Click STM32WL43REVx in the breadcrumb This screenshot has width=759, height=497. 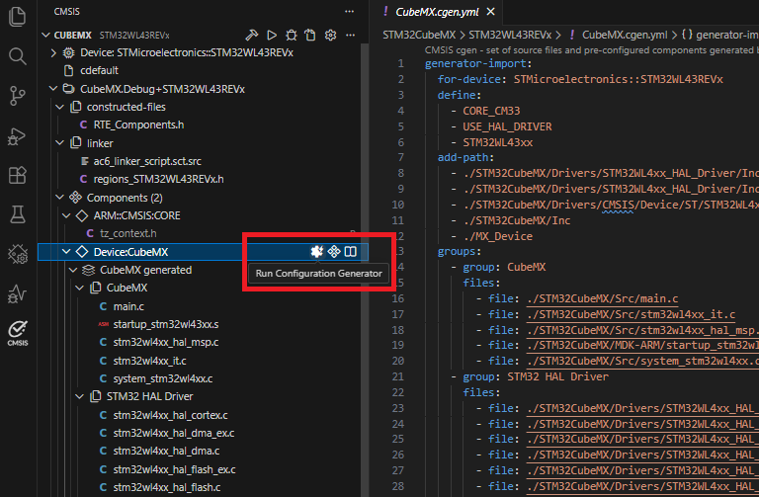[510, 35]
